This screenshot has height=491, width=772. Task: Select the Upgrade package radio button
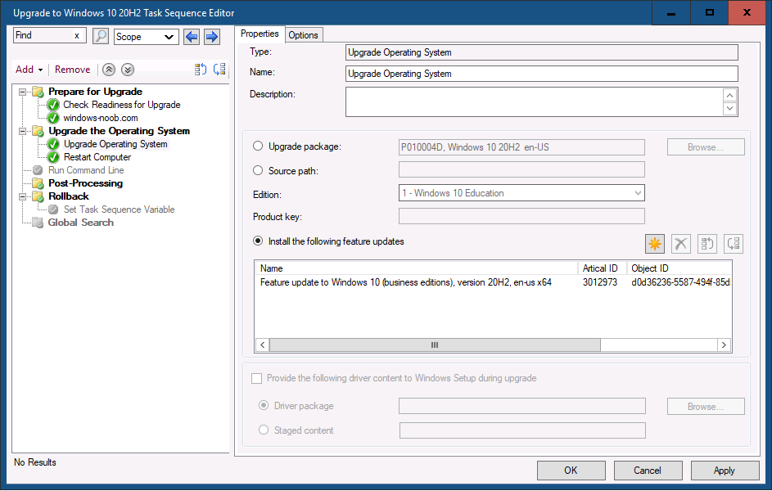point(258,146)
